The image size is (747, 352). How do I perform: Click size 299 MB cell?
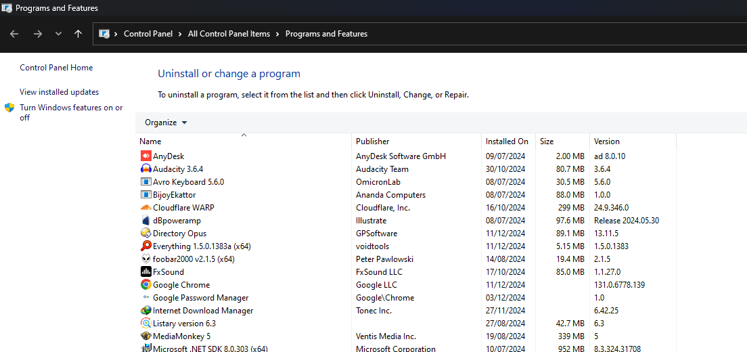(570, 208)
